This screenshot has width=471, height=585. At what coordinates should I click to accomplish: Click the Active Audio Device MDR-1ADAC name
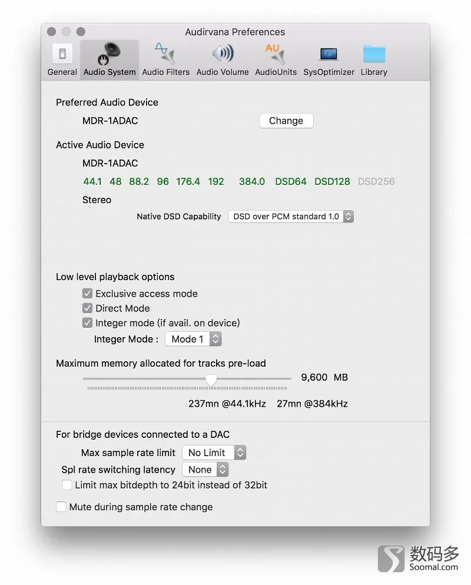(110, 164)
